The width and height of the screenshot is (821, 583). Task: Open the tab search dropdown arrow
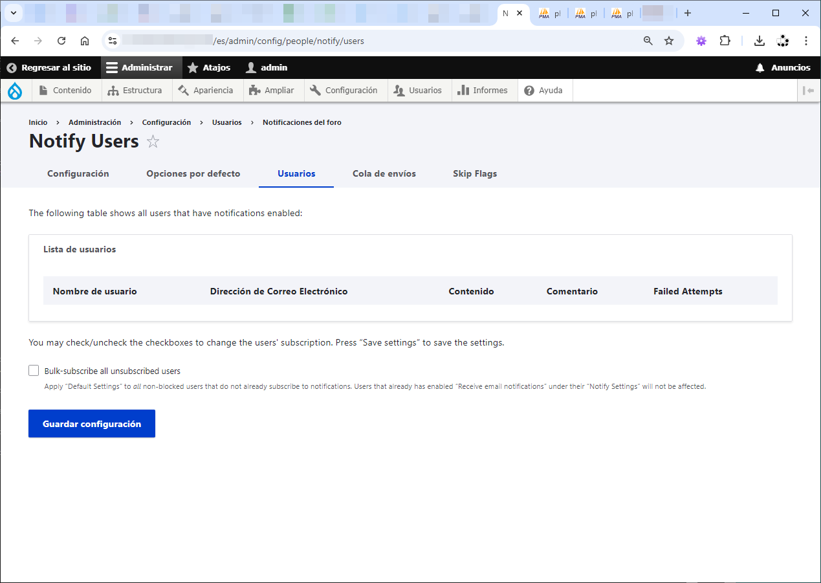(x=13, y=13)
